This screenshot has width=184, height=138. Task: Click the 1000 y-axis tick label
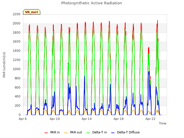point(17,69)
